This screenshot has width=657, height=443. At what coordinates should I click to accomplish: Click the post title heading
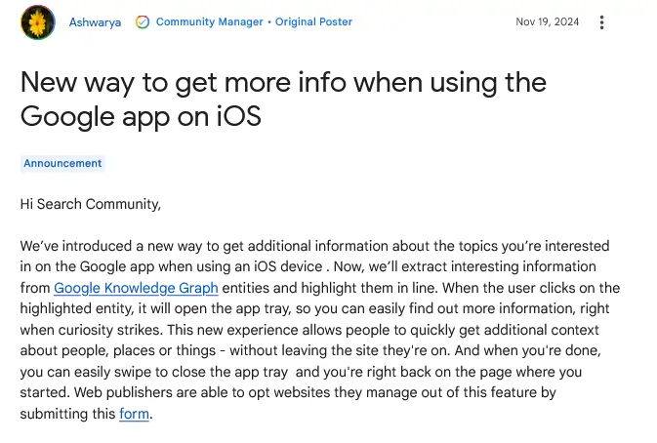point(283,100)
